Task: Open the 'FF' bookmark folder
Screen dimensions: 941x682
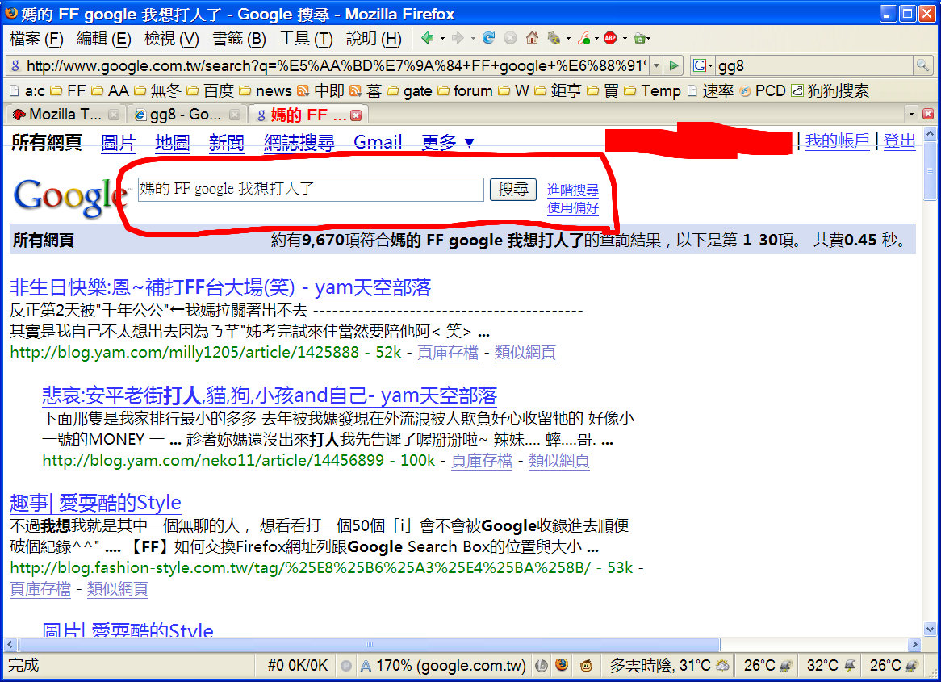Action: tap(68, 90)
